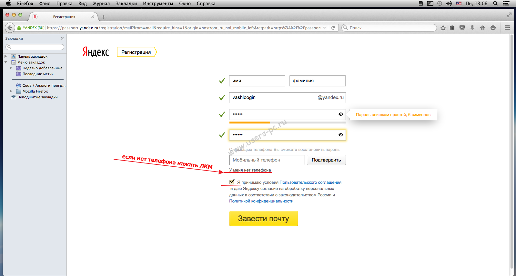Toggle the user agreement acceptance checkbox
Screen dimensions: 516x276
[232, 182]
